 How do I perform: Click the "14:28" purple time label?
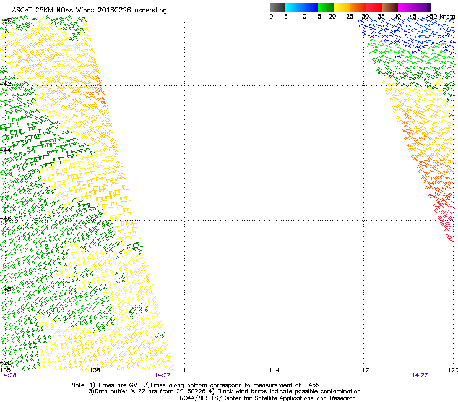(9, 375)
